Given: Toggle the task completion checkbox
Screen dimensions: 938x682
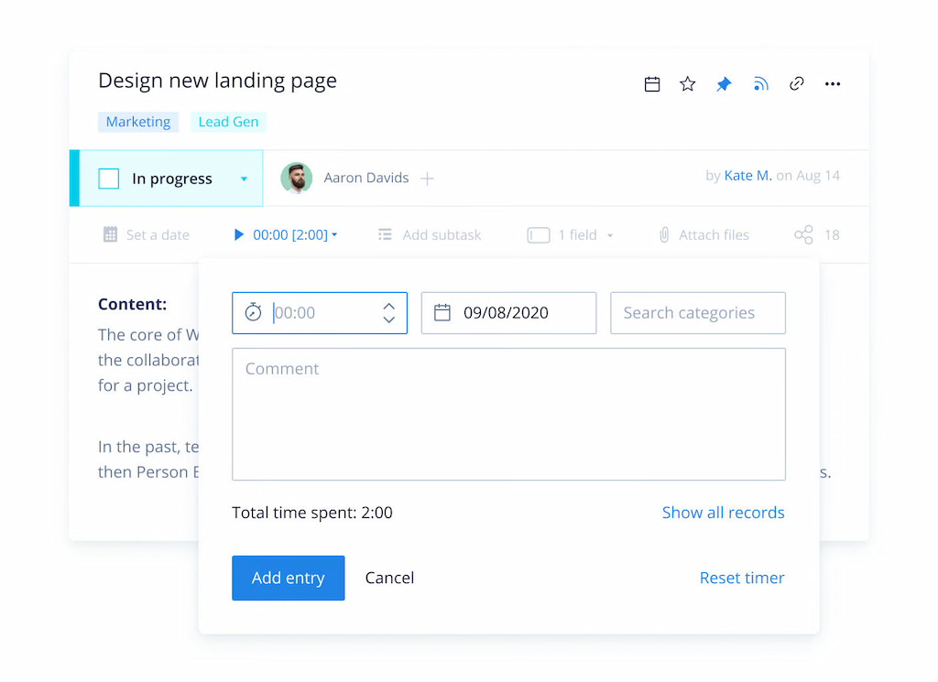Looking at the screenshot, I should tap(108, 178).
